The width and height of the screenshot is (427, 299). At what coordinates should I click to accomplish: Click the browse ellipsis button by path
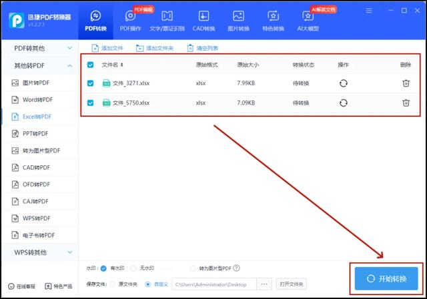(x=264, y=284)
